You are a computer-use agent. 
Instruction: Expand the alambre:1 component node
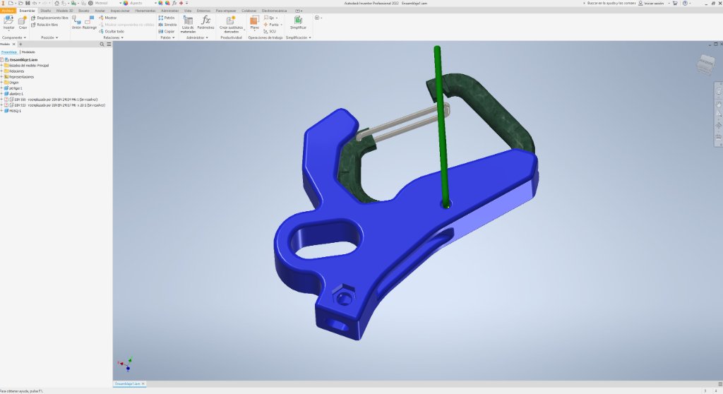(x=2, y=94)
